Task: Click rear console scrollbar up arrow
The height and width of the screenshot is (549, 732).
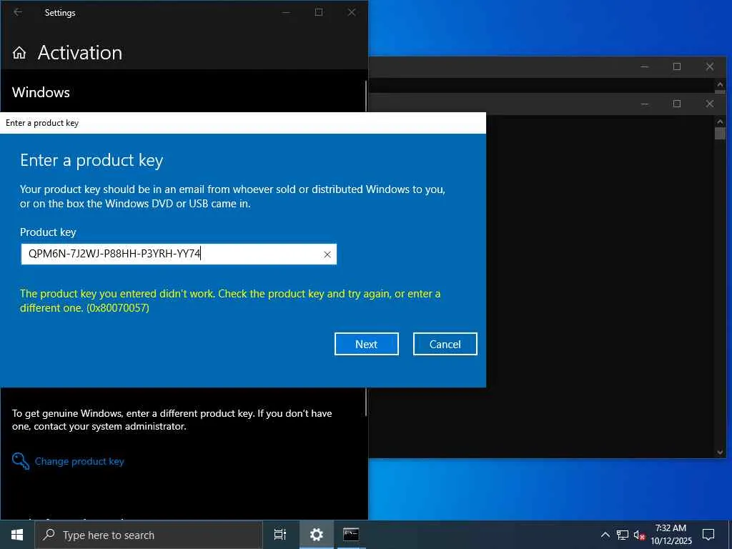Action: (x=720, y=84)
